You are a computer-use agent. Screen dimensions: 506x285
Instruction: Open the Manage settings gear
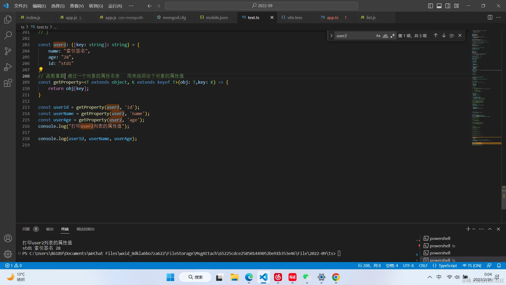pos(8,254)
